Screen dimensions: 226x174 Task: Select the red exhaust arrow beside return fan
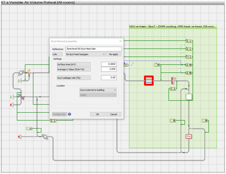point(19,137)
